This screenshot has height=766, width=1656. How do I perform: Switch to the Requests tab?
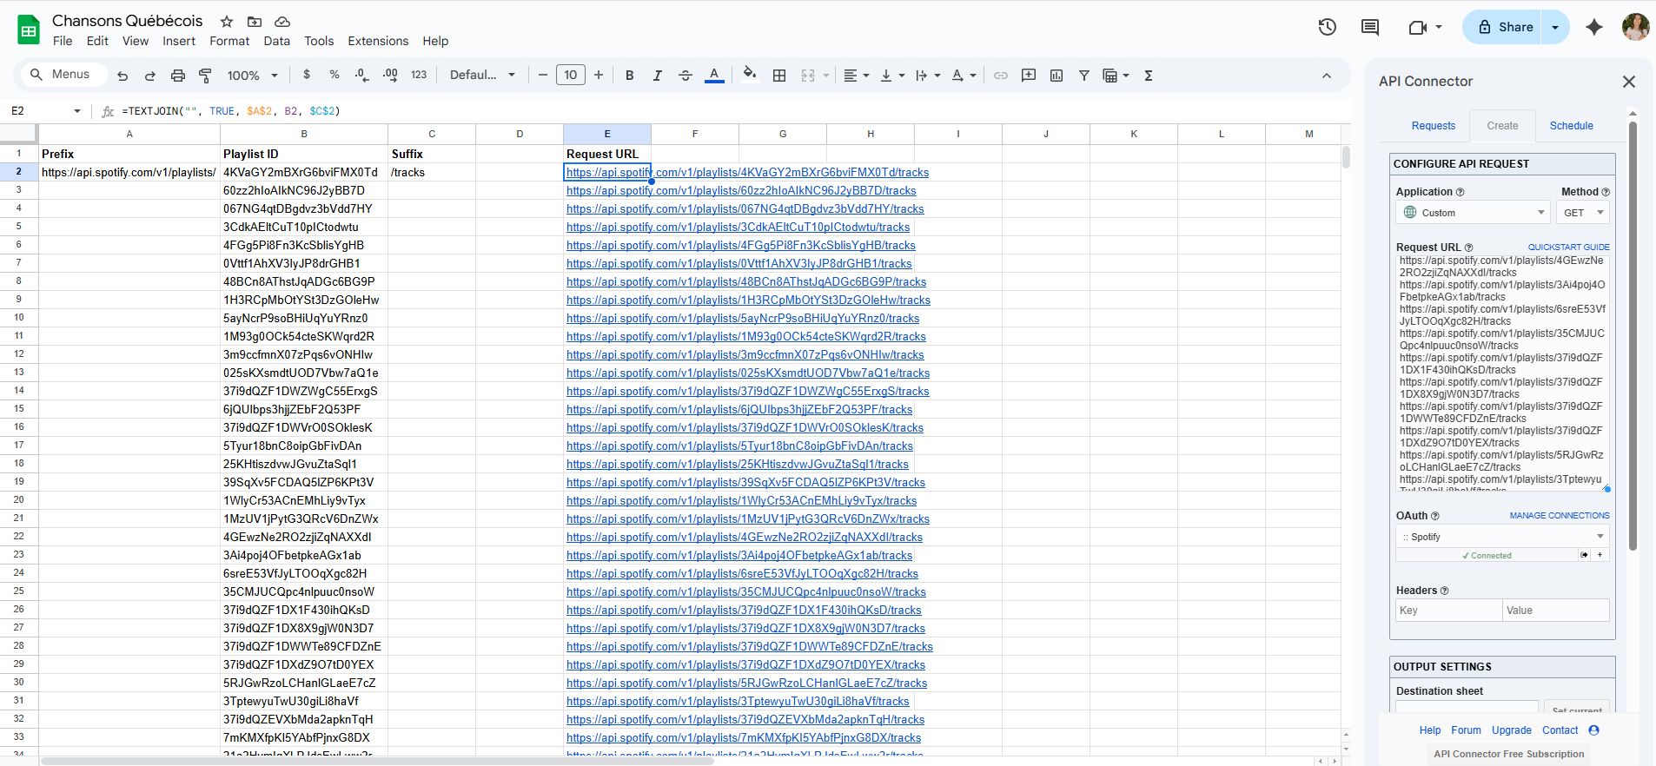[1434, 126]
